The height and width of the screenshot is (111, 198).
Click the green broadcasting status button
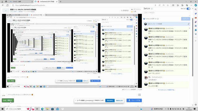pos(8,100)
